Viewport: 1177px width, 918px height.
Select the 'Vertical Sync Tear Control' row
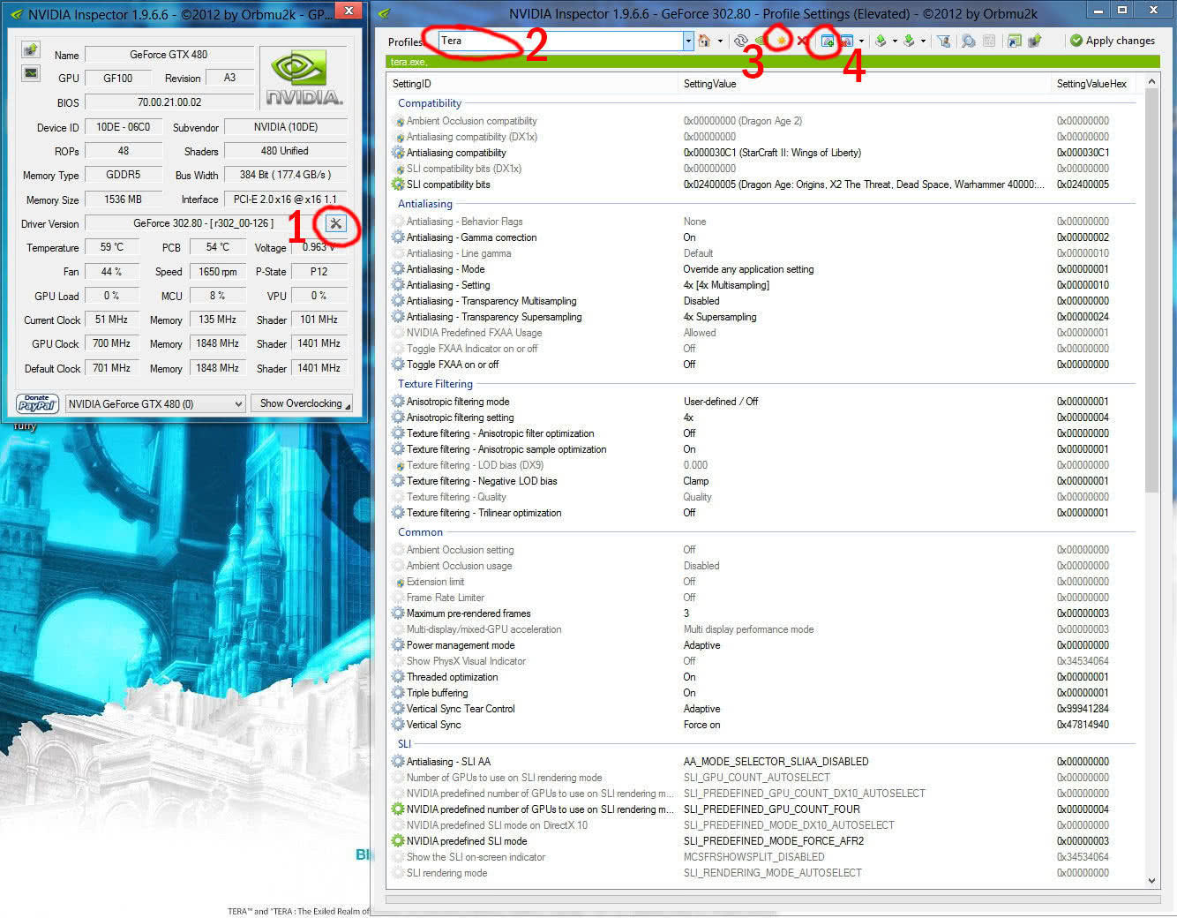point(764,709)
